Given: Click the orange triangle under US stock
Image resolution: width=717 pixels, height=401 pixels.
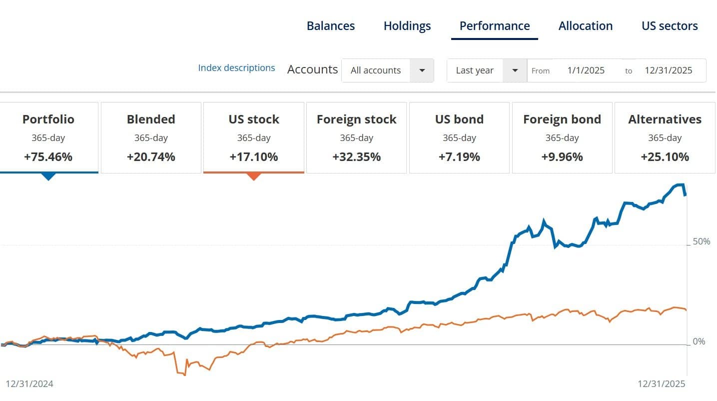Looking at the screenshot, I should pos(254,176).
